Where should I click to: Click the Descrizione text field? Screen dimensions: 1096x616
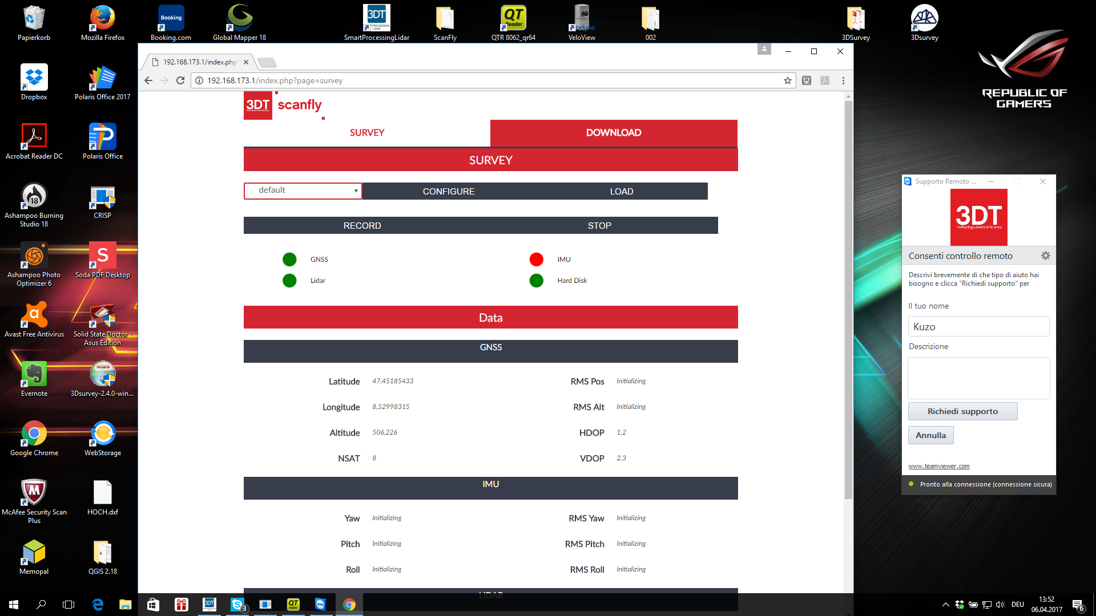click(x=978, y=378)
